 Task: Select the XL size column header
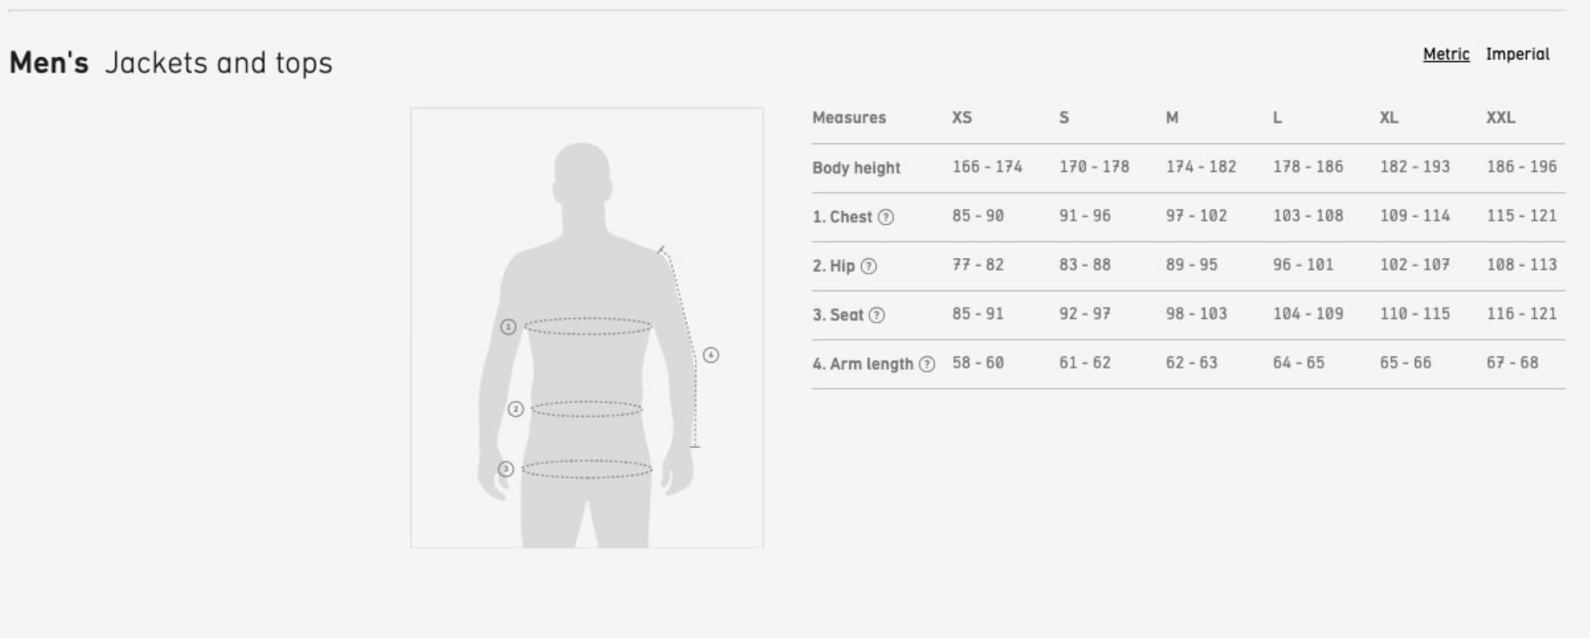[1389, 118]
